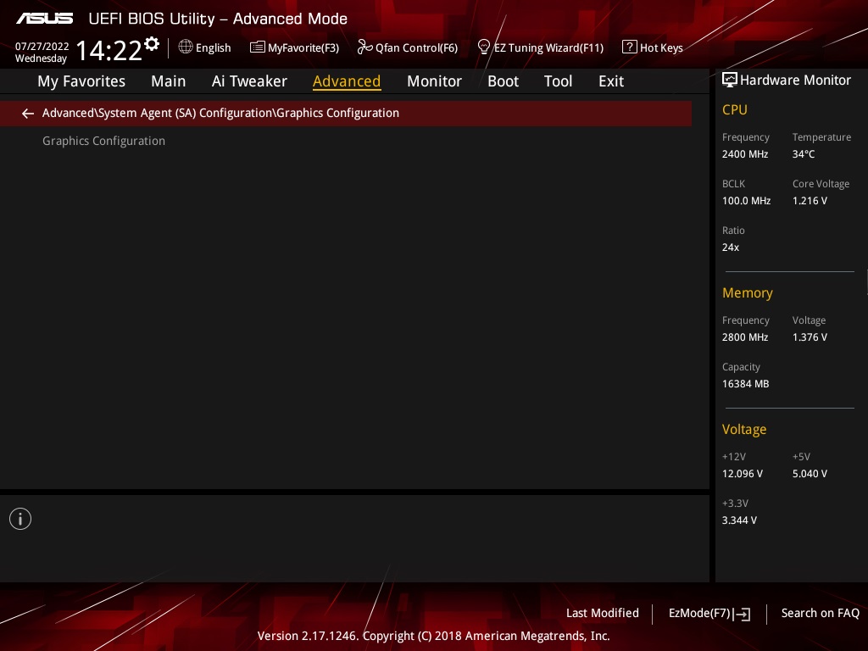Go to the Tool tab

[x=558, y=81]
